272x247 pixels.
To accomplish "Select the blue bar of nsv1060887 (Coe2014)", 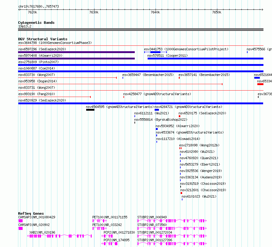I will (x=141, y=71).
